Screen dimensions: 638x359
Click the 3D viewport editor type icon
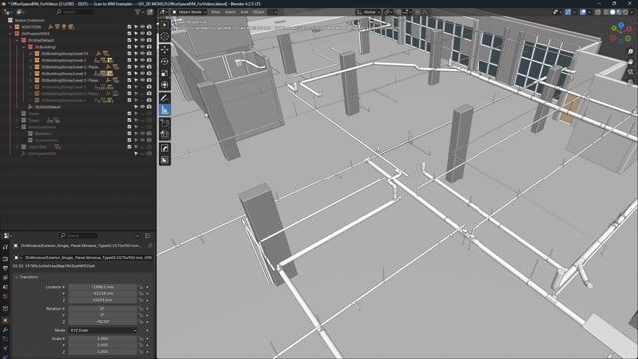[x=163, y=12]
